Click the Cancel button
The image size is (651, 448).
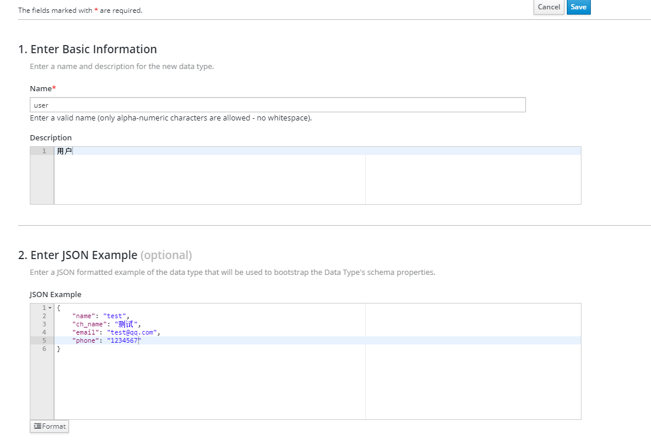548,7
